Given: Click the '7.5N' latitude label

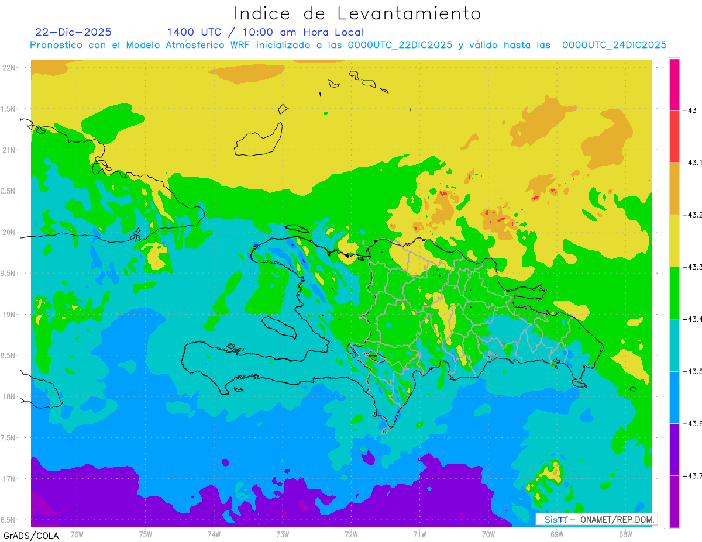Looking at the screenshot, I should 9,438.
